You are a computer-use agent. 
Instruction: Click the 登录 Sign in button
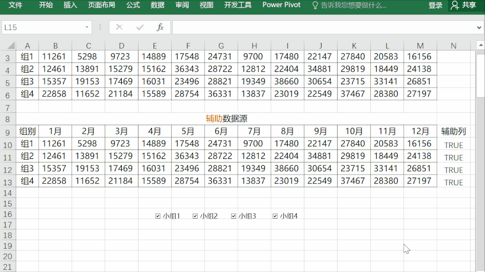(x=435, y=5)
